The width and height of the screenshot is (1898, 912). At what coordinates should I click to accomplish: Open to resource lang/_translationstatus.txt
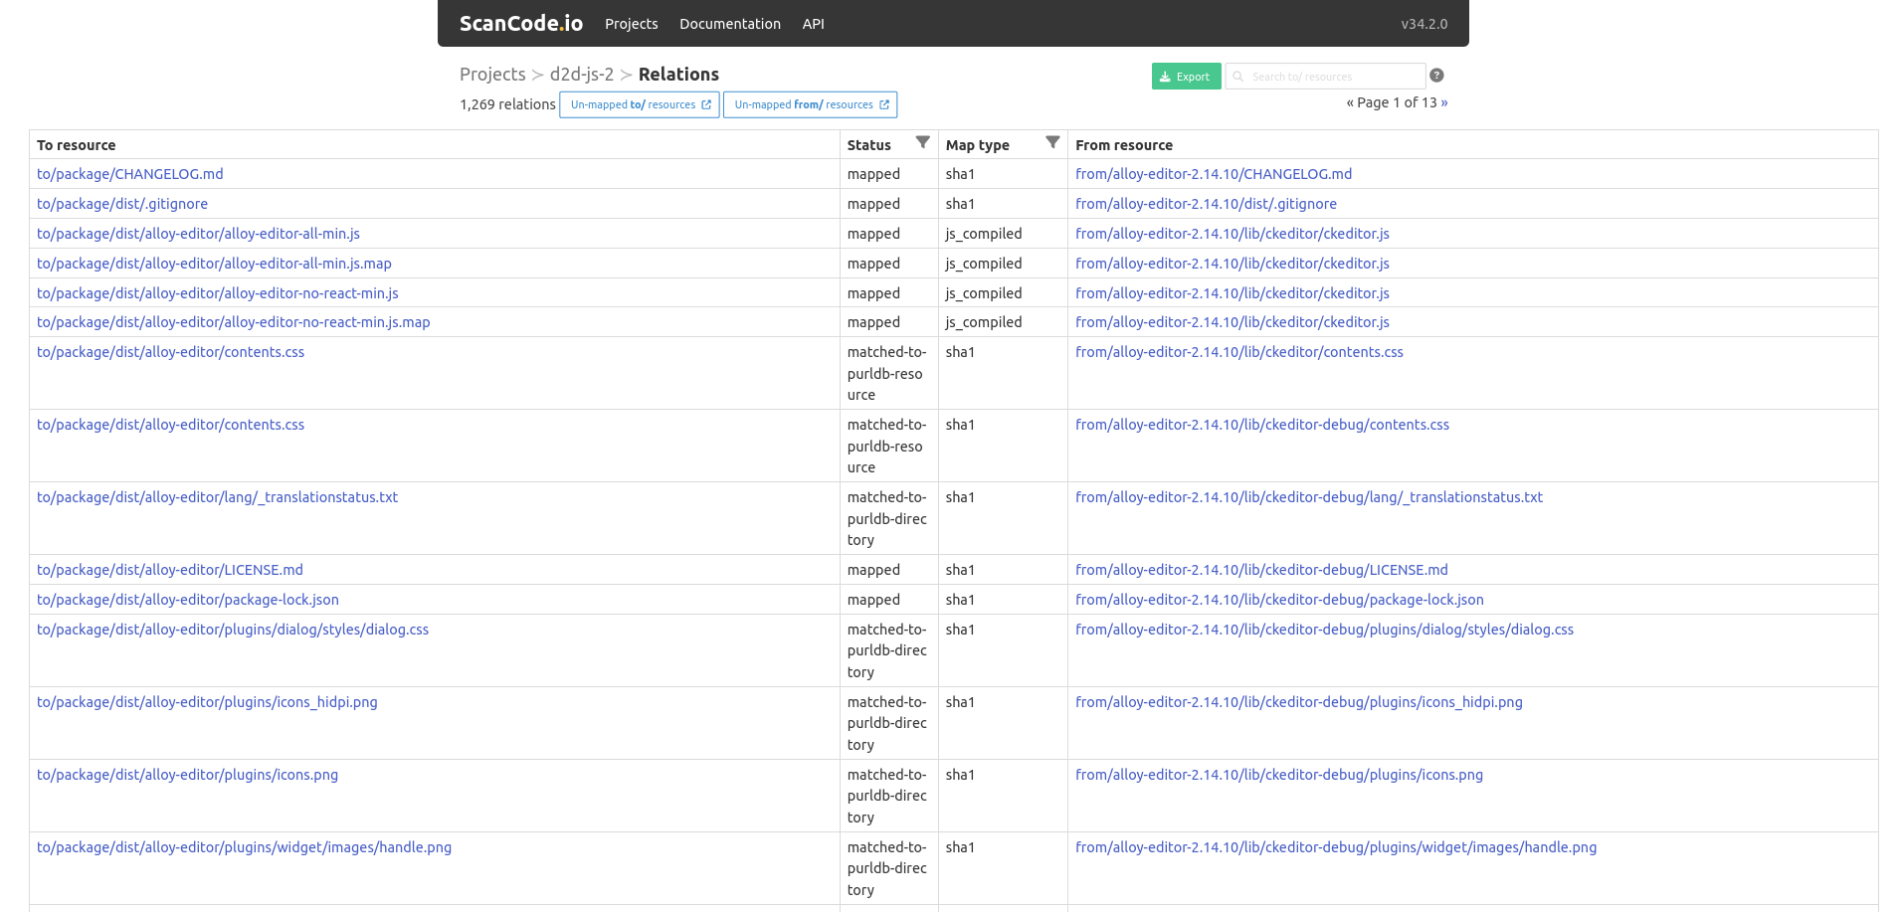click(x=218, y=497)
